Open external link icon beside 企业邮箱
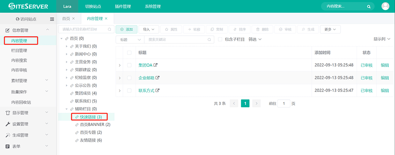This screenshot has width=395, height=155. 157,78
